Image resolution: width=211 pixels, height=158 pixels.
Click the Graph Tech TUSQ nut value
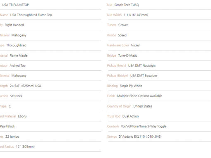[x=127, y=5]
